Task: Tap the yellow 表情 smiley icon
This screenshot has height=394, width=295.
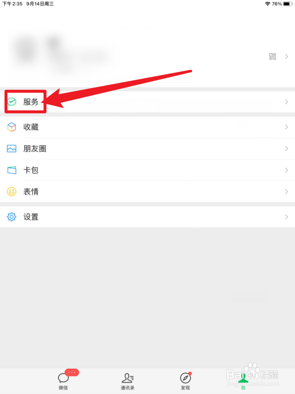Action: [x=12, y=192]
